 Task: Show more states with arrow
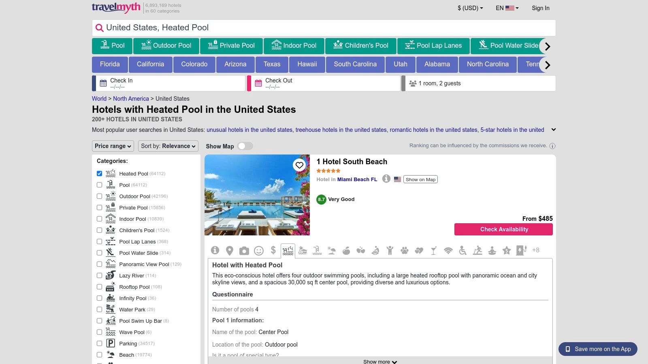tap(548, 65)
